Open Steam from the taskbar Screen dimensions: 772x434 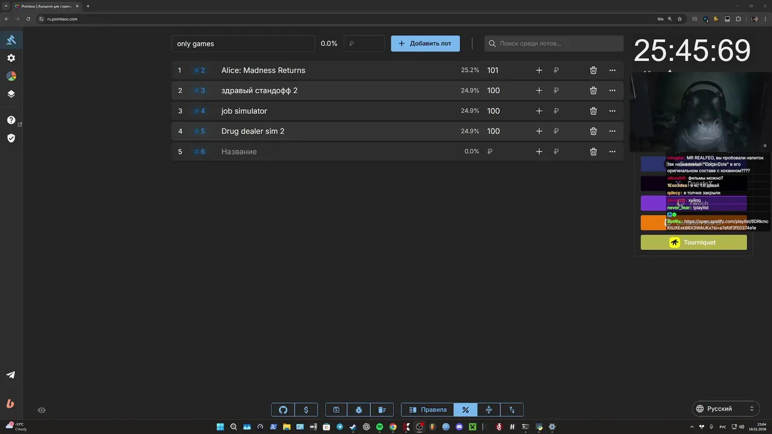[353, 427]
